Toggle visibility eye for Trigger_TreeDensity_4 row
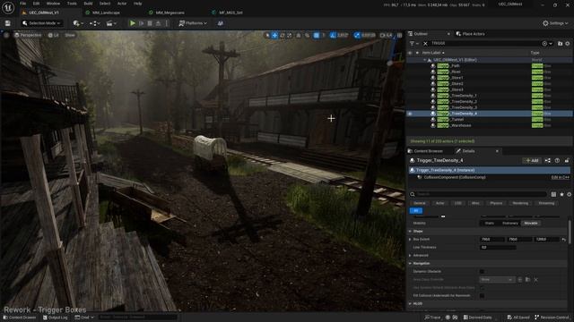Image resolution: width=574 pixels, height=322 pixels. tap(410, 114)
